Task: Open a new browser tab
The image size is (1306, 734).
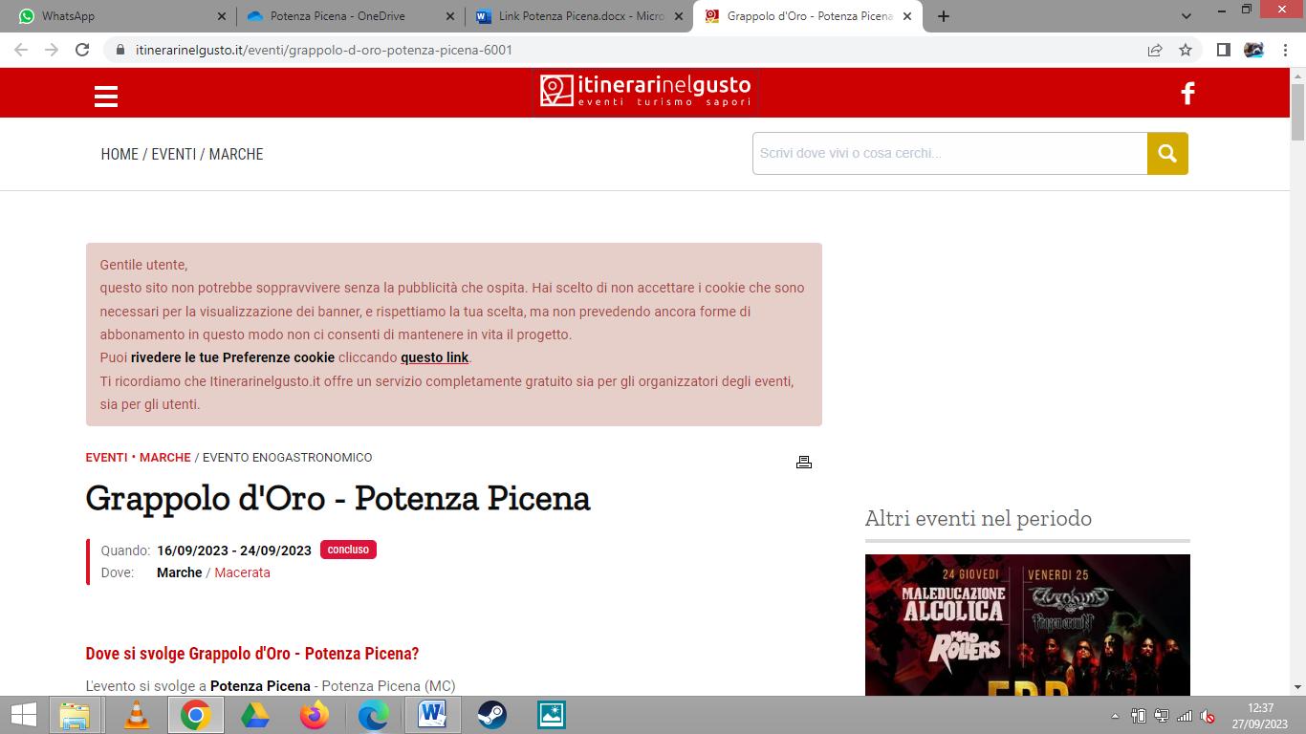Action: [x=944, y=16]
